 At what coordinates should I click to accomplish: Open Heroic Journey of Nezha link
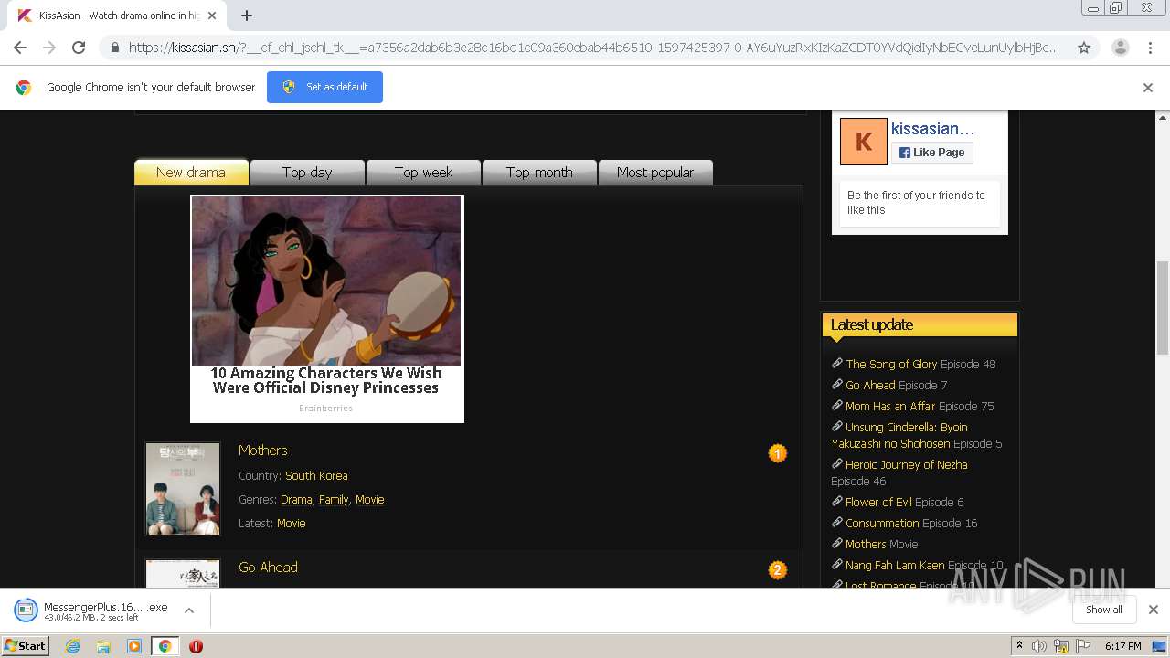point(906,464)
